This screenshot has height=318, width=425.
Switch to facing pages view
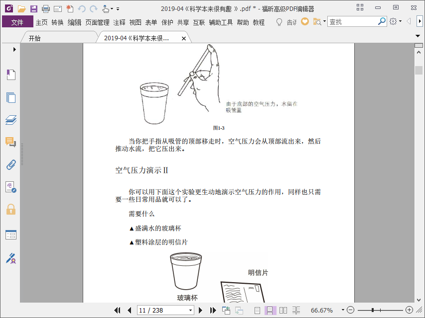[283, 310]
